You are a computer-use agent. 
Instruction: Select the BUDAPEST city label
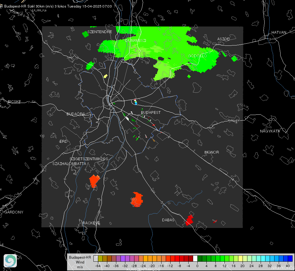tap(151, 112)
